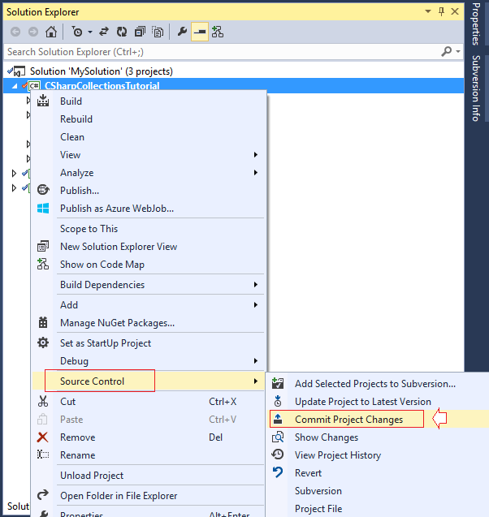Choose Show Changes in Source Control submenu
The image size is (489, 517).
click(x=378, y=437)
